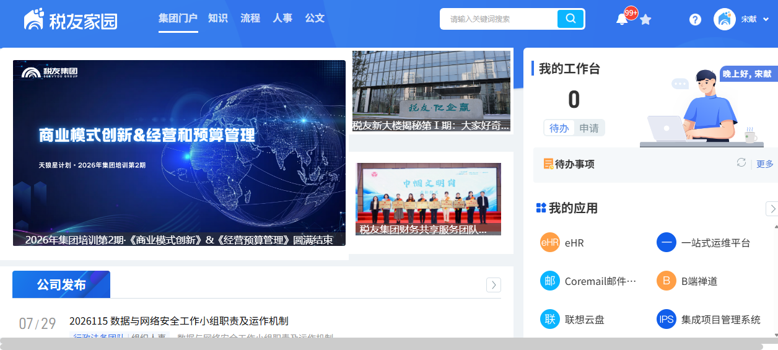Expand 公司发布 with the arrow button
This screenshot has height=350, width=778.
pyautogui.click(x=494, y=285)
